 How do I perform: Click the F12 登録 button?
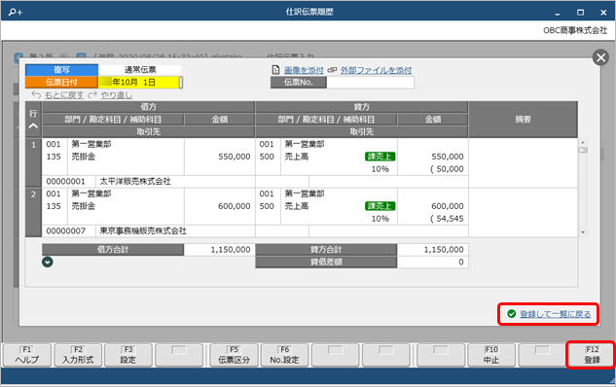coord(592,355)
